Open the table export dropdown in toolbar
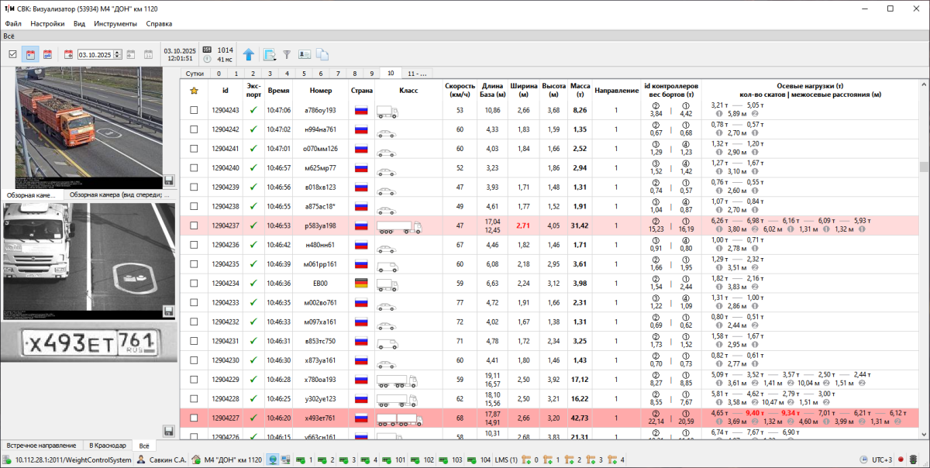 click(x=269, y=54)
